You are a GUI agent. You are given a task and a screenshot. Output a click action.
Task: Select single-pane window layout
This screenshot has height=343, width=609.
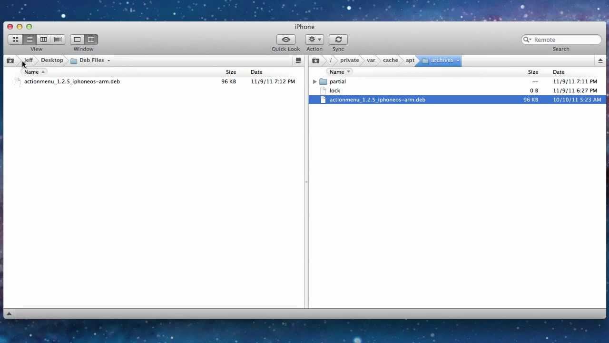(77, 40)
